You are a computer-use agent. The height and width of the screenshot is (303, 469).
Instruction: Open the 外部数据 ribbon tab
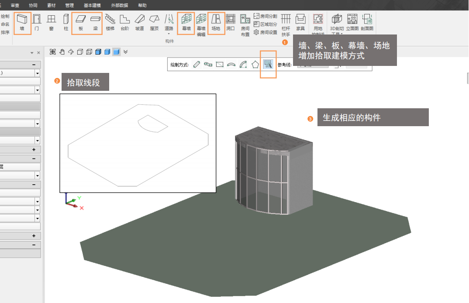(x=119, y=5)
